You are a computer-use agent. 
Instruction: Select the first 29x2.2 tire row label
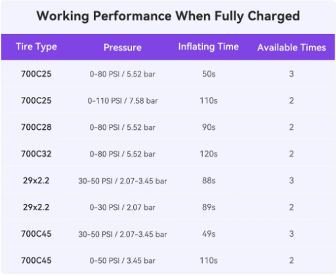click(36, 181)
